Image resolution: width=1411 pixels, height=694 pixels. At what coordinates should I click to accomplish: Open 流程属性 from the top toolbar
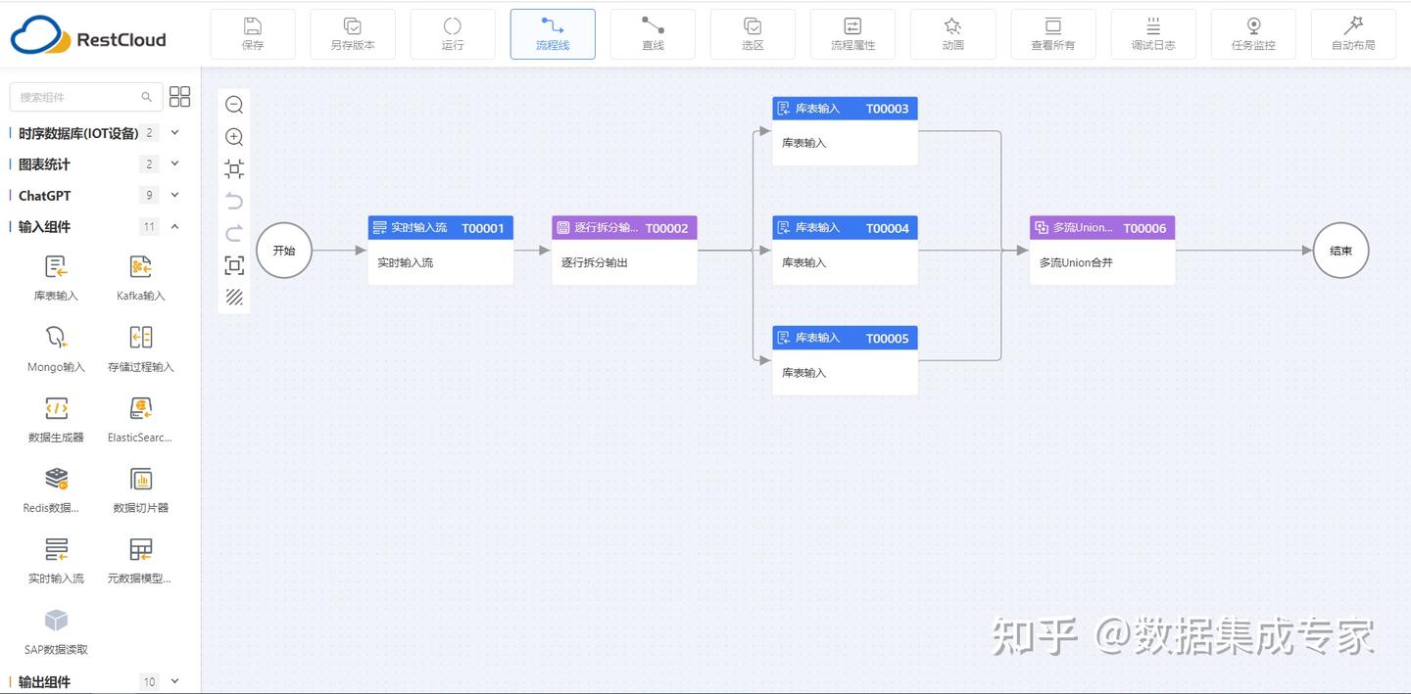coord(852,33)
